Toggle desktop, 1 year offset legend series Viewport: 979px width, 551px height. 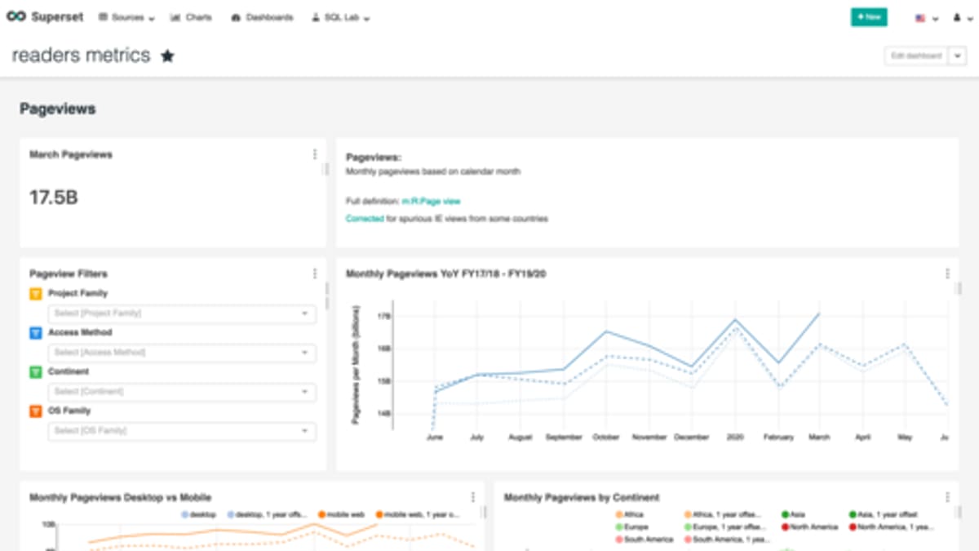pos(267,515)
